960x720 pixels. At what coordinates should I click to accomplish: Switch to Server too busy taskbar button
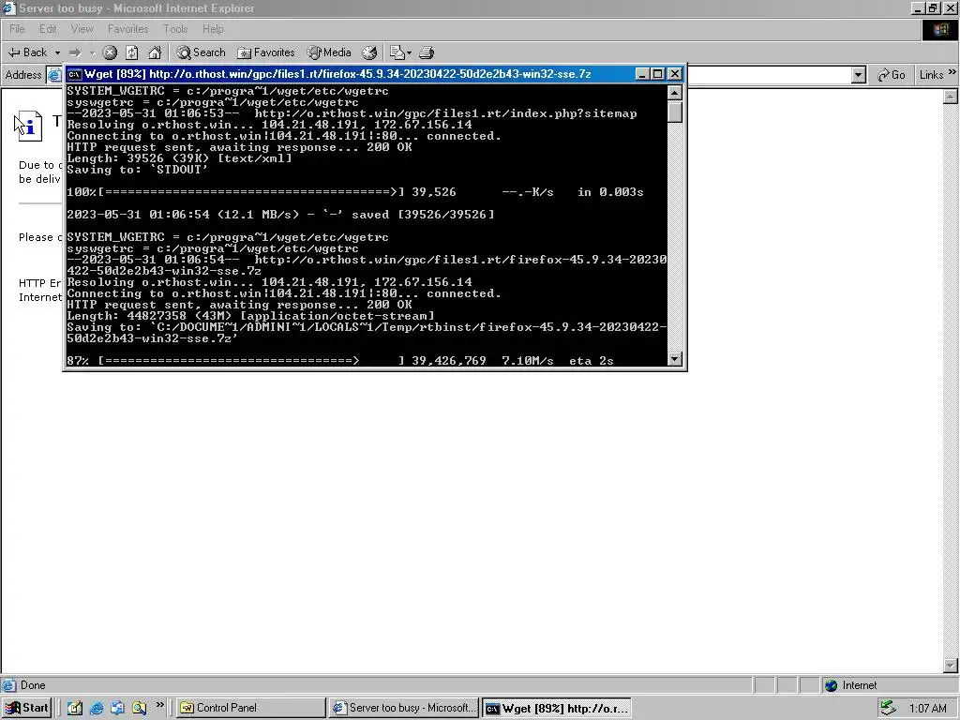(x=403, y=708)
